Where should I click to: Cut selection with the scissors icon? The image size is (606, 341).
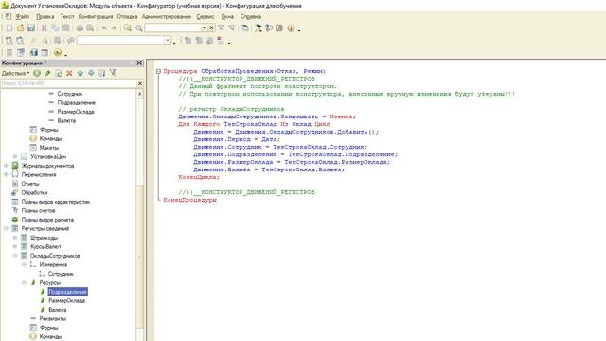(45, 27)
